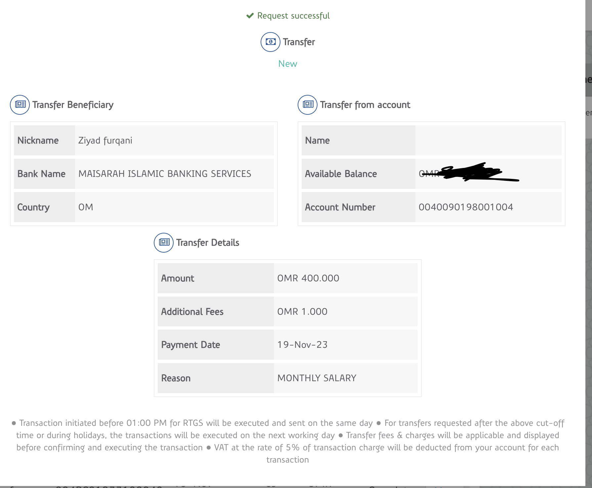Click the Maisarah Islamic Banking Services bank name

coord(165,174)
